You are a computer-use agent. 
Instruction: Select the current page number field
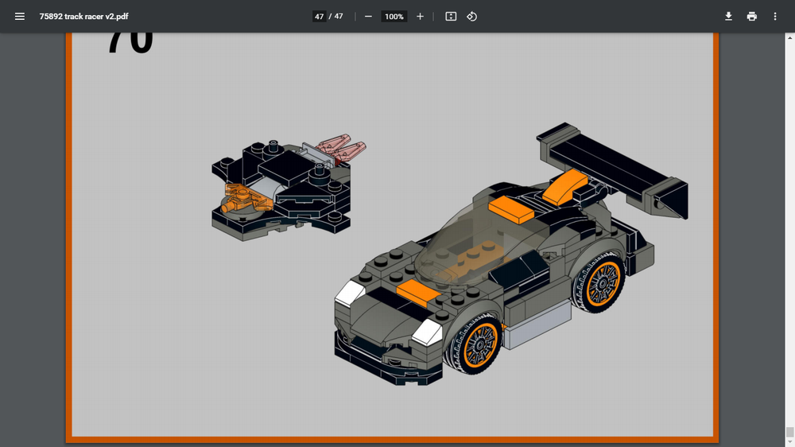(319, 16)
